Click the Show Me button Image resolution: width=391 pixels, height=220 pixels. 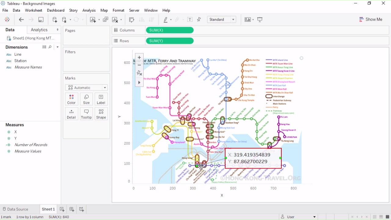[371, 19]
